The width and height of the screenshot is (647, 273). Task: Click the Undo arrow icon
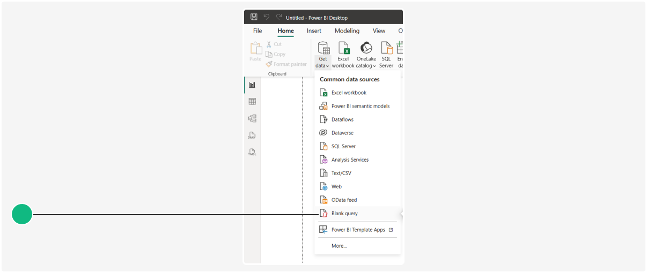click(267, 17)
